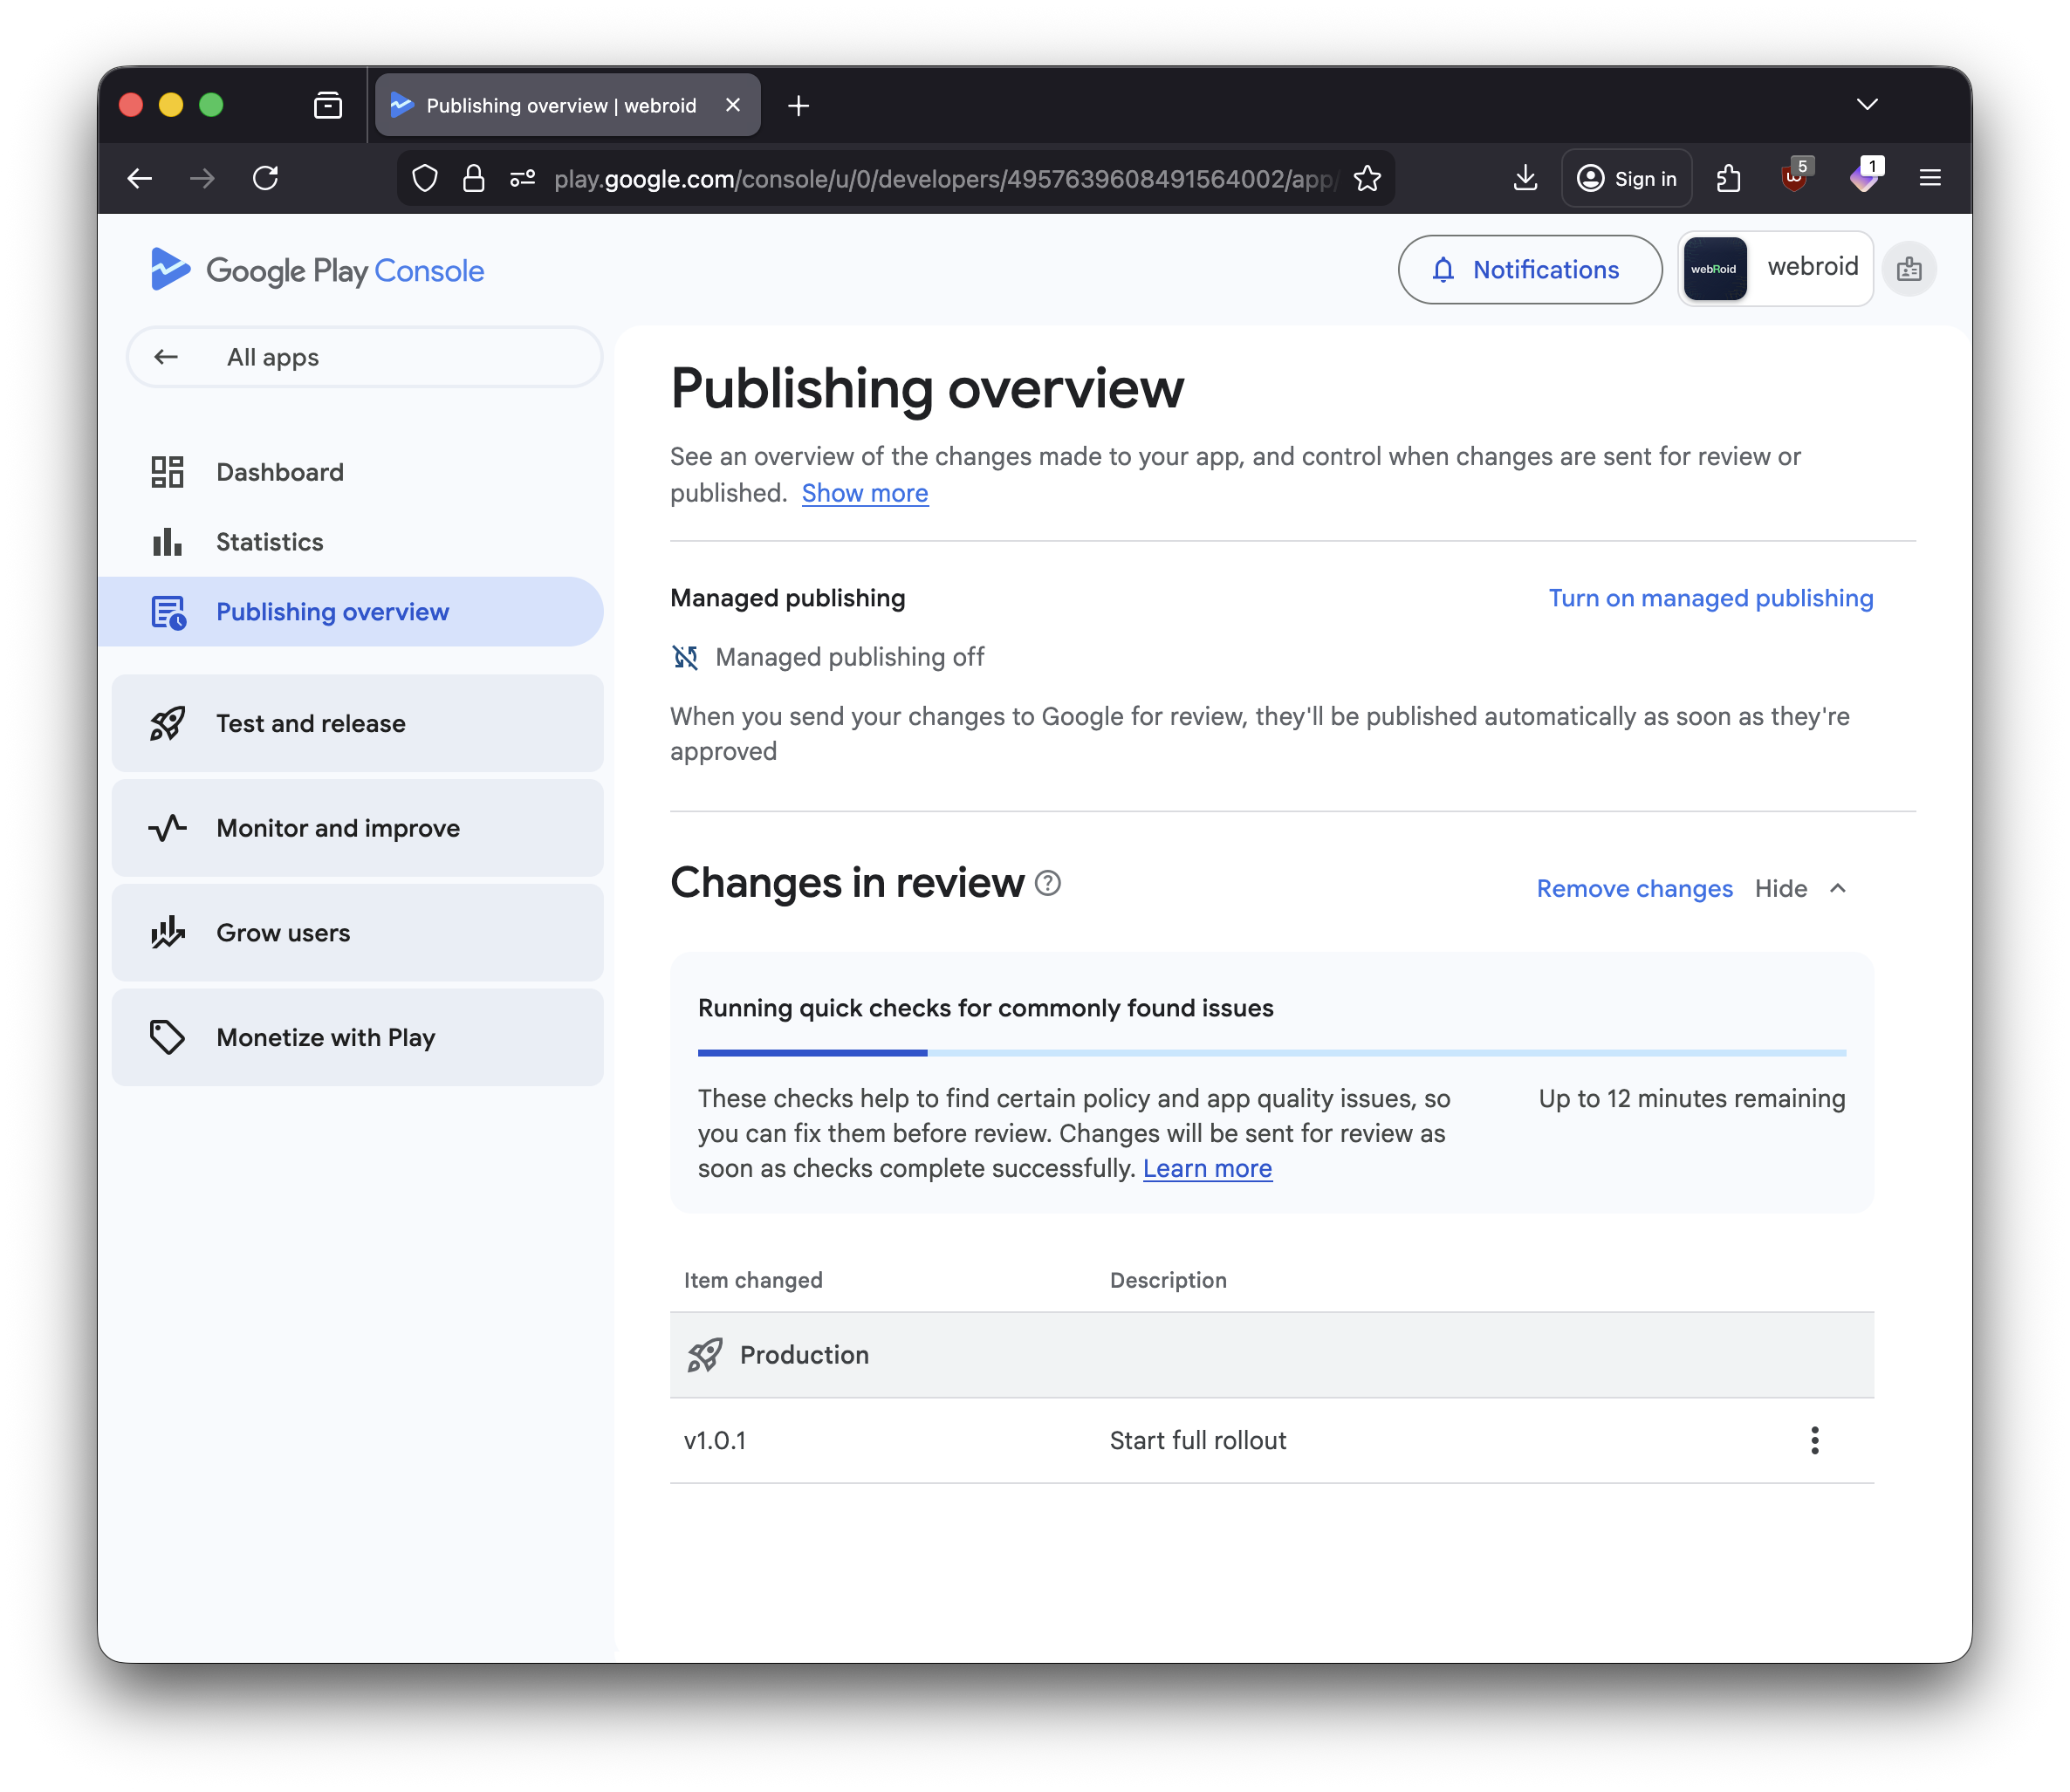This screenshot has width=2070, height=1792.
Task: Open the Firefox tab overview icon
Action: pos(328,105)
